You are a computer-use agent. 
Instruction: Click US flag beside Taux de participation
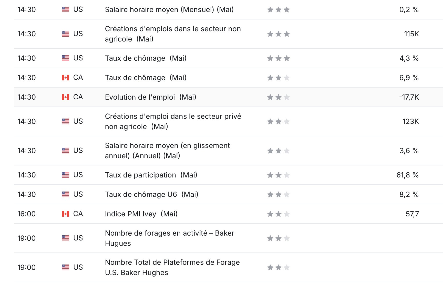coord(66,175)
